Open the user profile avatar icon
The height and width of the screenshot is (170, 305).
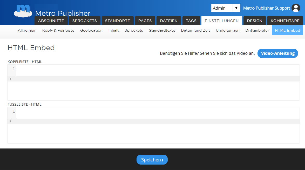[x=296, y=8]
